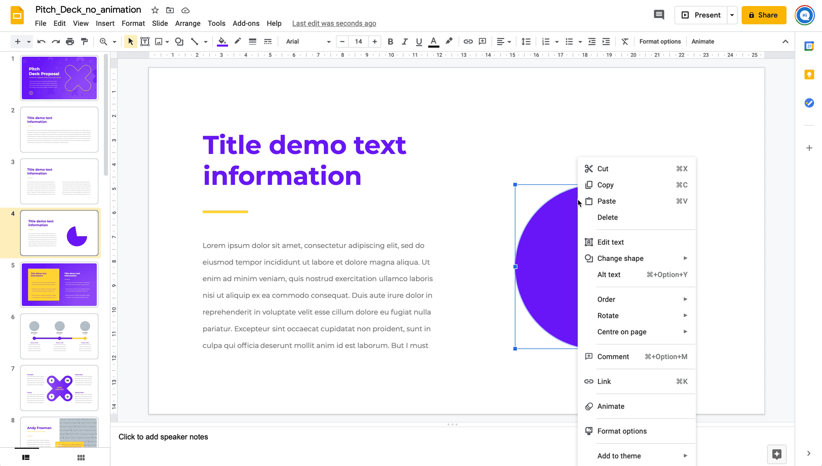Click increase indent icon
The image size is (822, 466).
606,42
